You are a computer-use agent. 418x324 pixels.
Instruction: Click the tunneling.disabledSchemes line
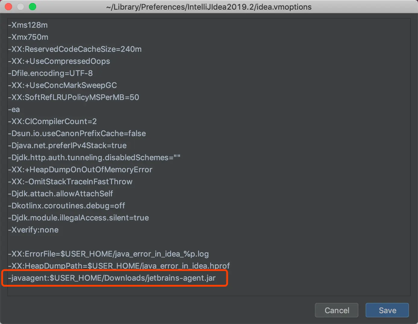pos(94,157)
